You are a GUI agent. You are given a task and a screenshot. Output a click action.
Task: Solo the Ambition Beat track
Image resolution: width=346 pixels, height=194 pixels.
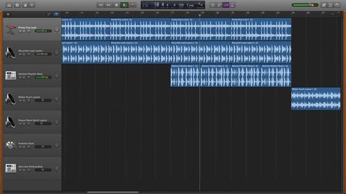coord(24,147)
